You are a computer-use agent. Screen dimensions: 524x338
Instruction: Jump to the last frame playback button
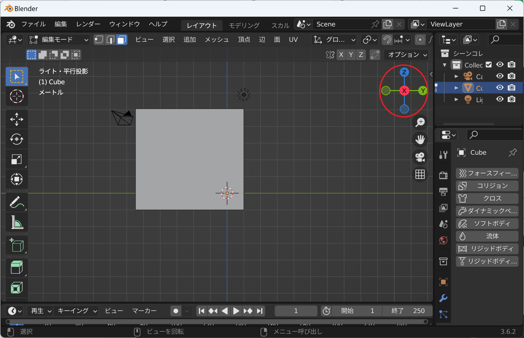[x=260, y=311]
